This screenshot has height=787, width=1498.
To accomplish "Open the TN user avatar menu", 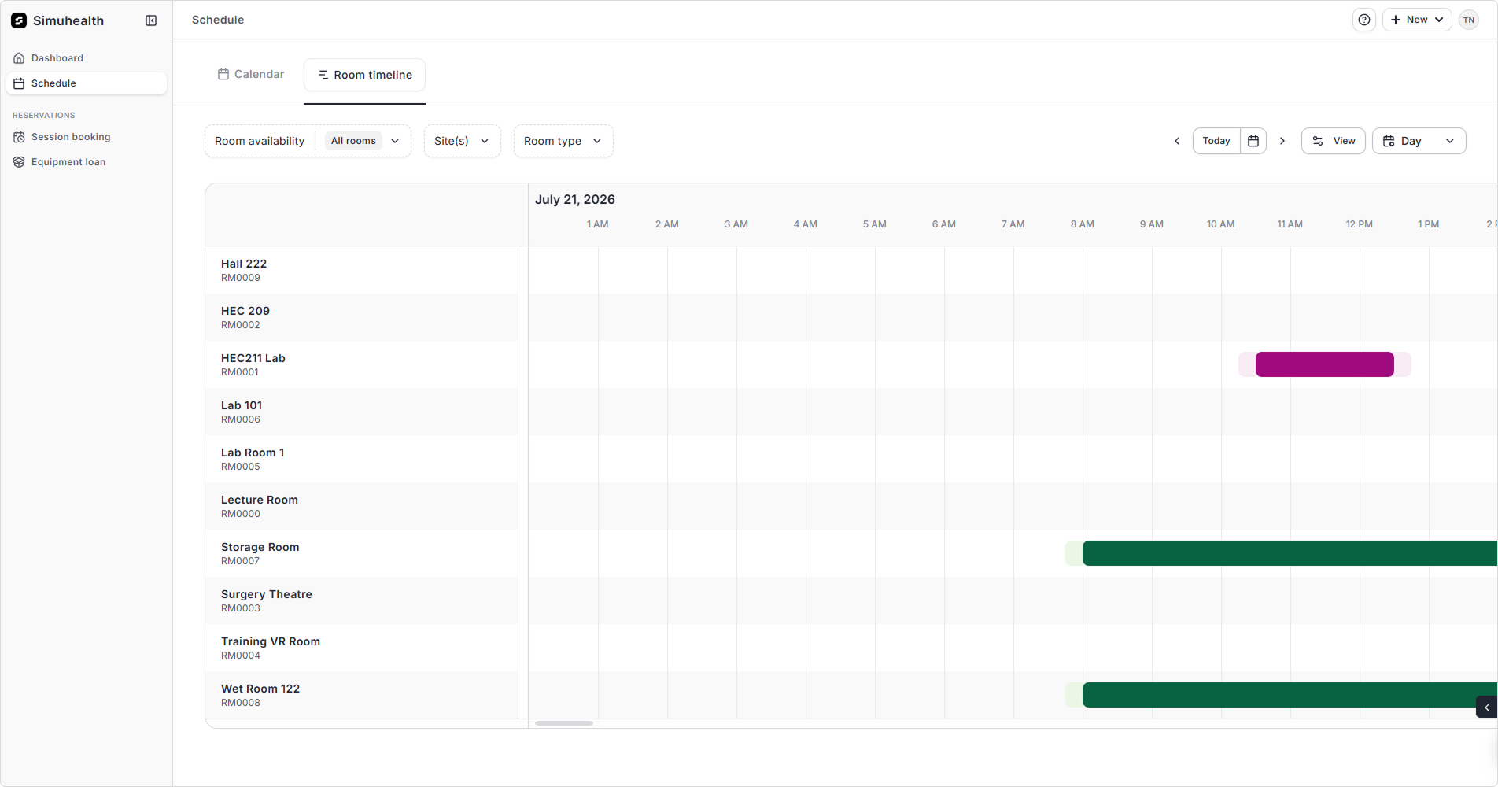I will (x=1469, y=20).
